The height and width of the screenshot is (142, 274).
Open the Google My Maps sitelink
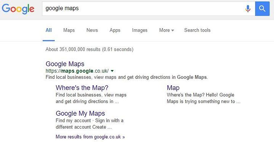pyautogui.click(x=80, y=113)
